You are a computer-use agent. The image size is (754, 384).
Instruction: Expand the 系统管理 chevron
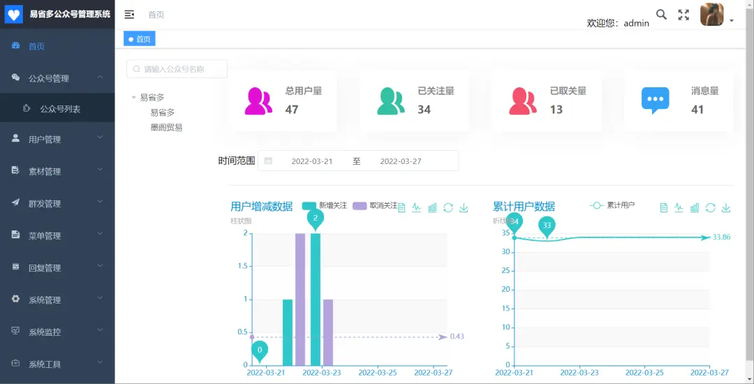[x=100, y=297]
